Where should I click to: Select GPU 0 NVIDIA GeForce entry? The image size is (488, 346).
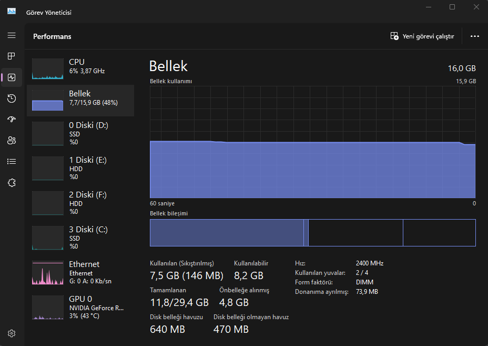(80, 308)
